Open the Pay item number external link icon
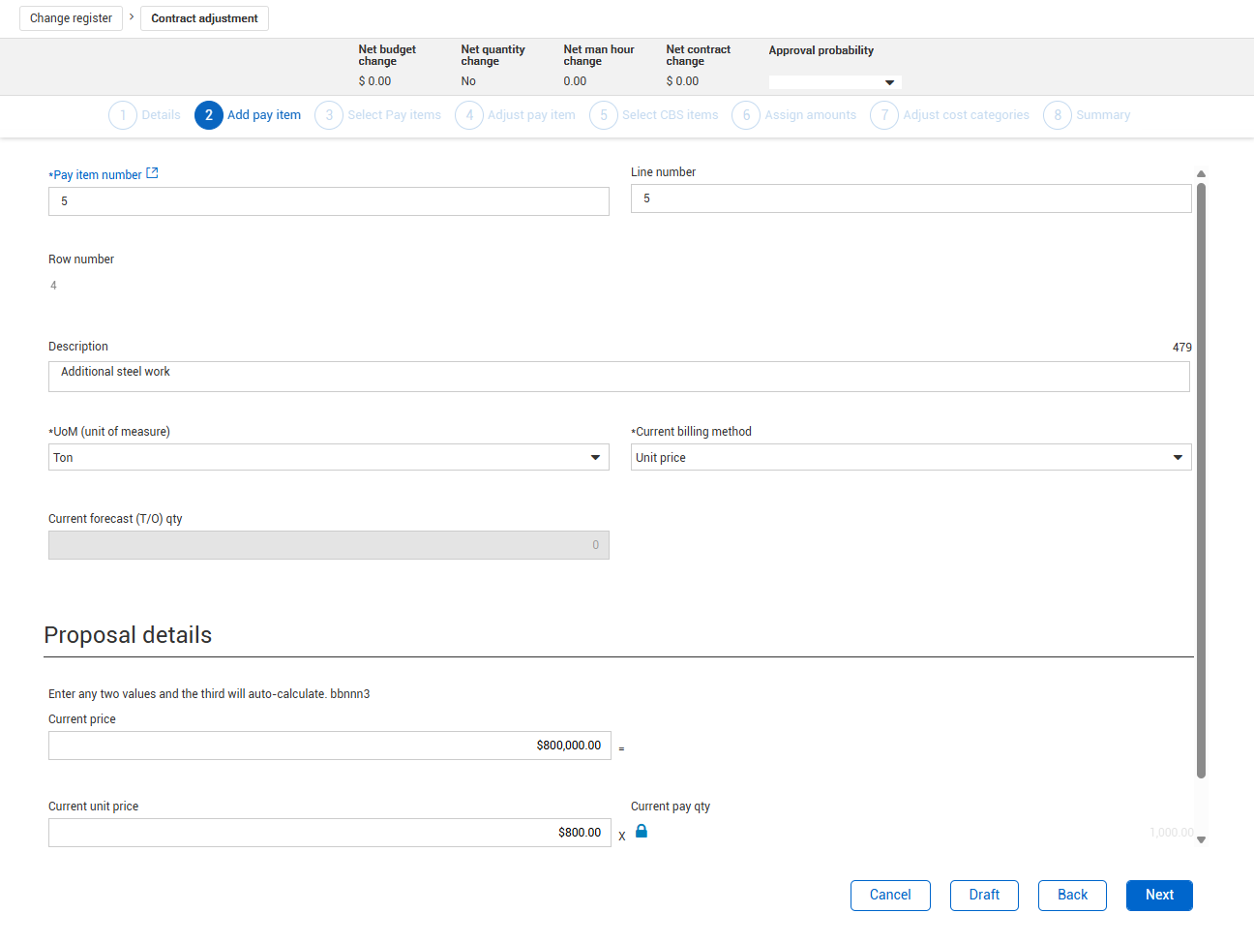 (152, 174)
